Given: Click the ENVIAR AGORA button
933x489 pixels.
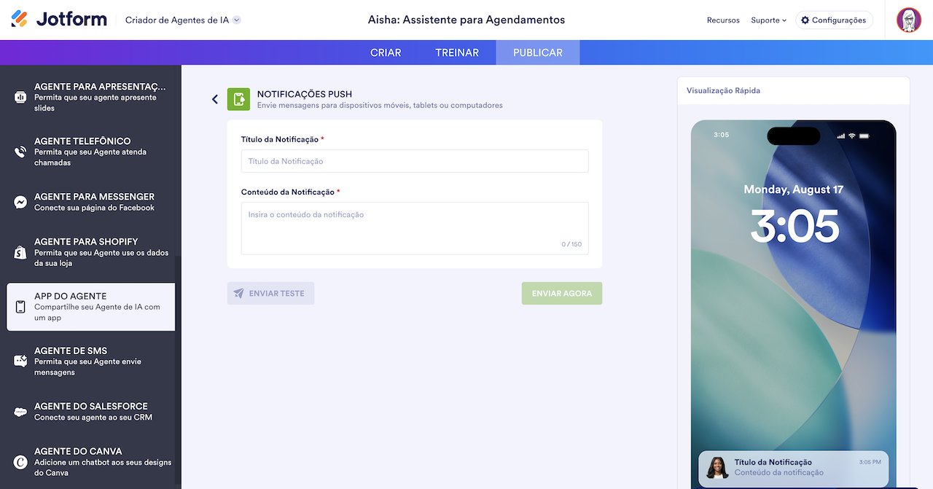Looking at the screenshot, I should (x=562, y=293).
